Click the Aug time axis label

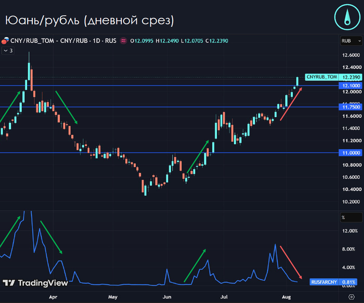coord(286,297)
